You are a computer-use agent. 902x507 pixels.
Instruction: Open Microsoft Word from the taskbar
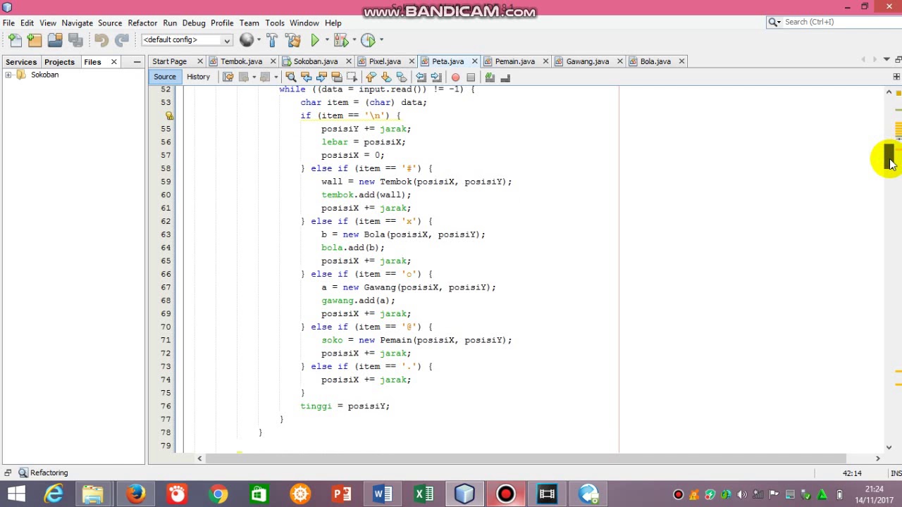(382, 494)
